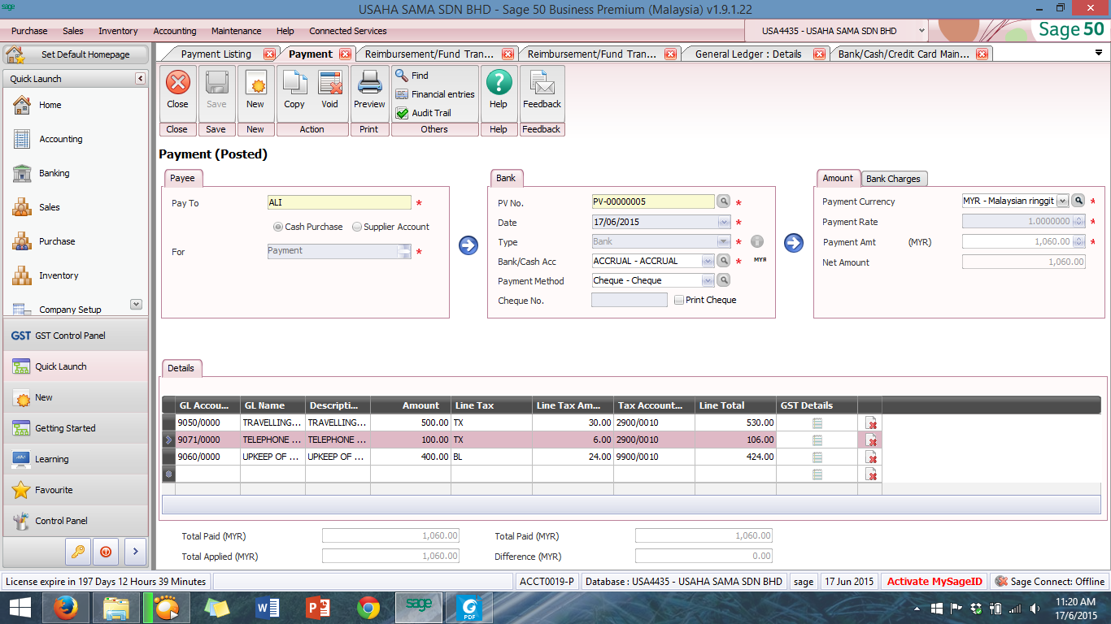Open Financial entries
This screenshot has height=624, width=1111.
pyautogui.click(x=434, y=94)
